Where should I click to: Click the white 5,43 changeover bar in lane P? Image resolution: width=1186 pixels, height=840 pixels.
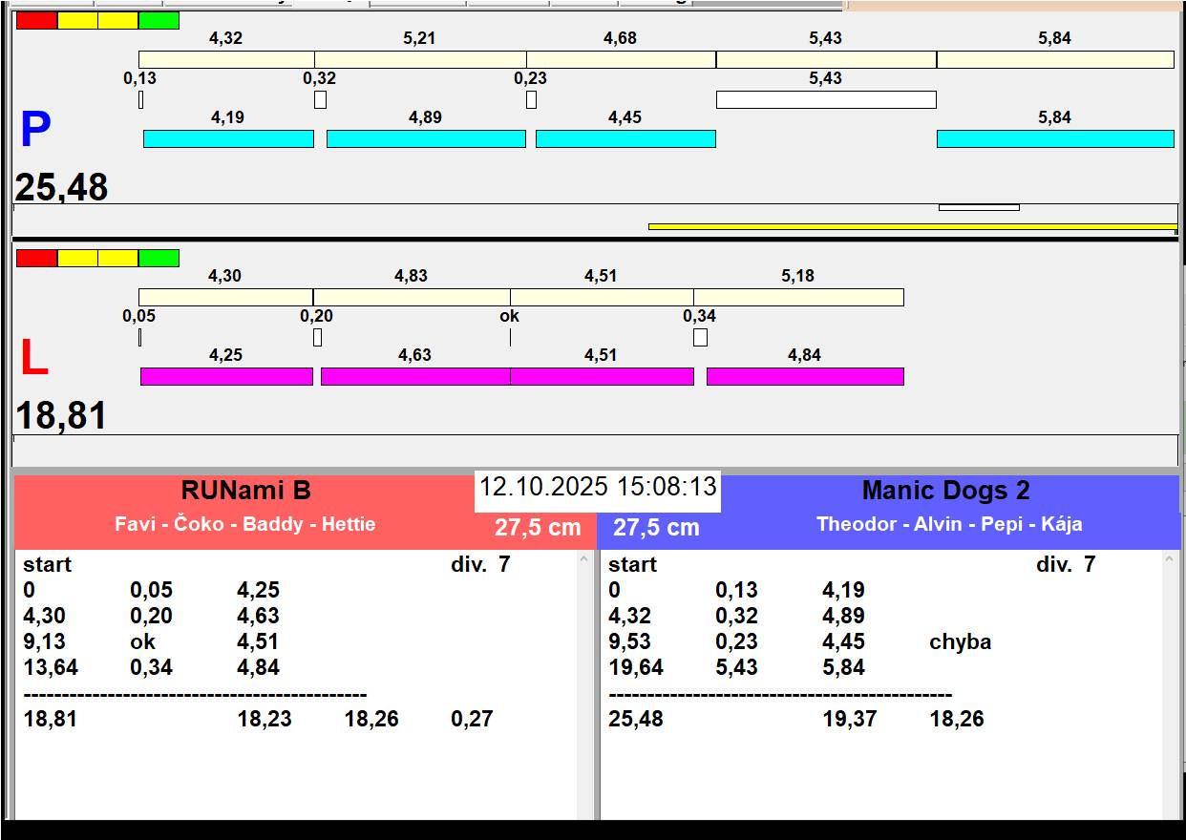click(x=826, y=99)
